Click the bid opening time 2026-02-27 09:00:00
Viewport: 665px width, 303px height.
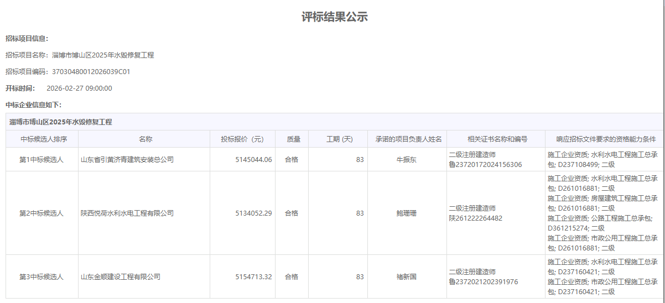(x=79, y=88)
